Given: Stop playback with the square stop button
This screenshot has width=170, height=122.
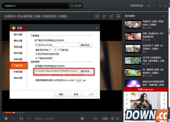Looking at the screenshot, I should (6, 118).
